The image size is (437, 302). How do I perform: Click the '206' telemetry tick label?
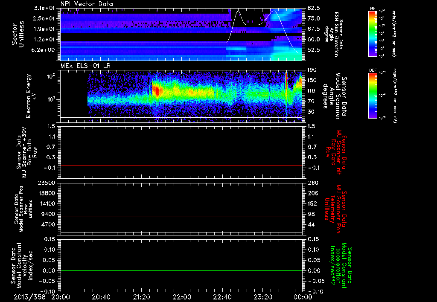[x=313, y=193]
